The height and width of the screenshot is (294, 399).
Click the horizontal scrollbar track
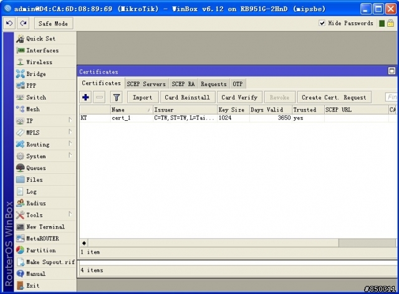[213, 243]
